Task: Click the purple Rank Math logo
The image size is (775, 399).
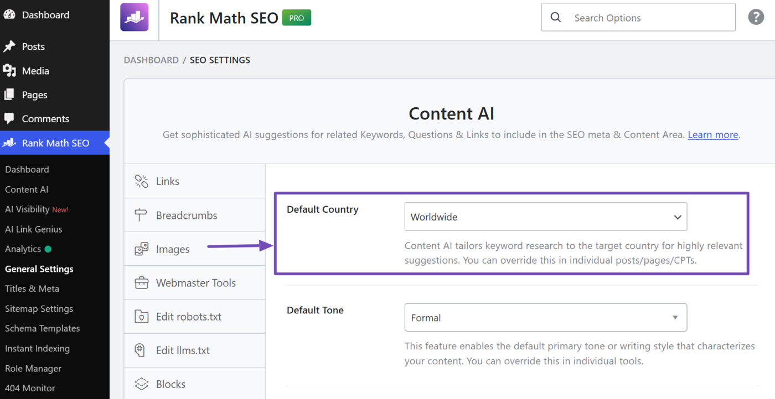Action: [x=135, y=17]
